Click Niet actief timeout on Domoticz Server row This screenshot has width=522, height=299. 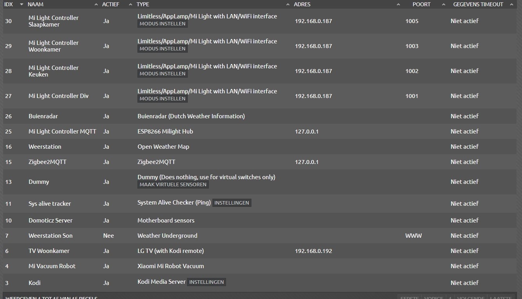(x=465, y=221)
